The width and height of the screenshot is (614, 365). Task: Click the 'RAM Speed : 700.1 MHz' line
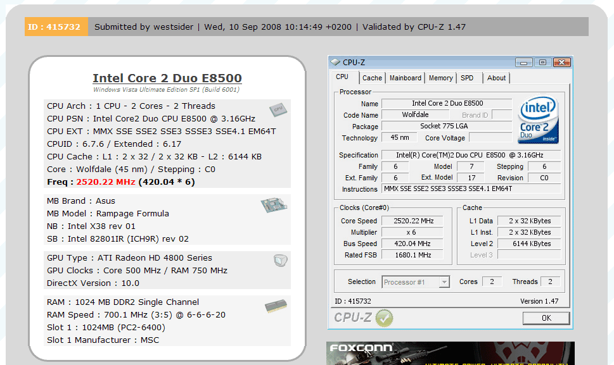coord(136,314)
